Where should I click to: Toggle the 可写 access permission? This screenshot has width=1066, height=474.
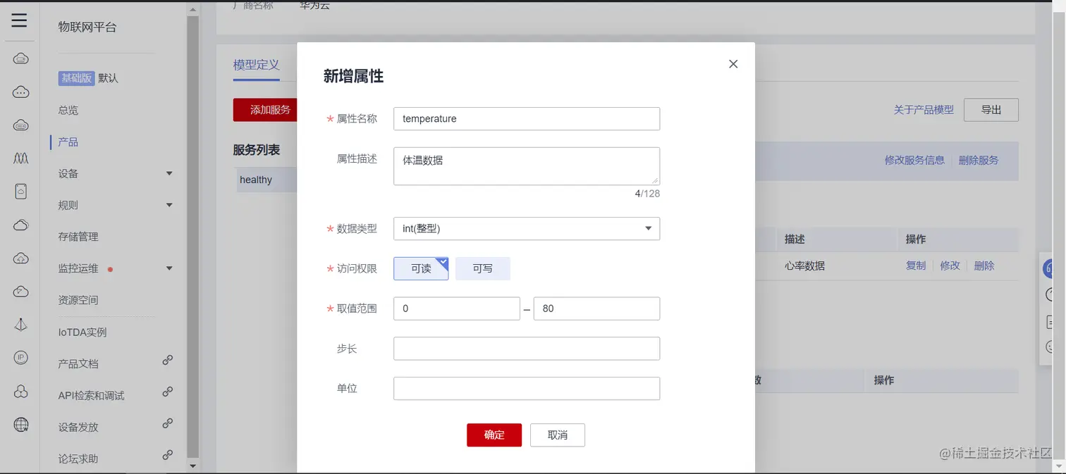(x=483, y=268)
